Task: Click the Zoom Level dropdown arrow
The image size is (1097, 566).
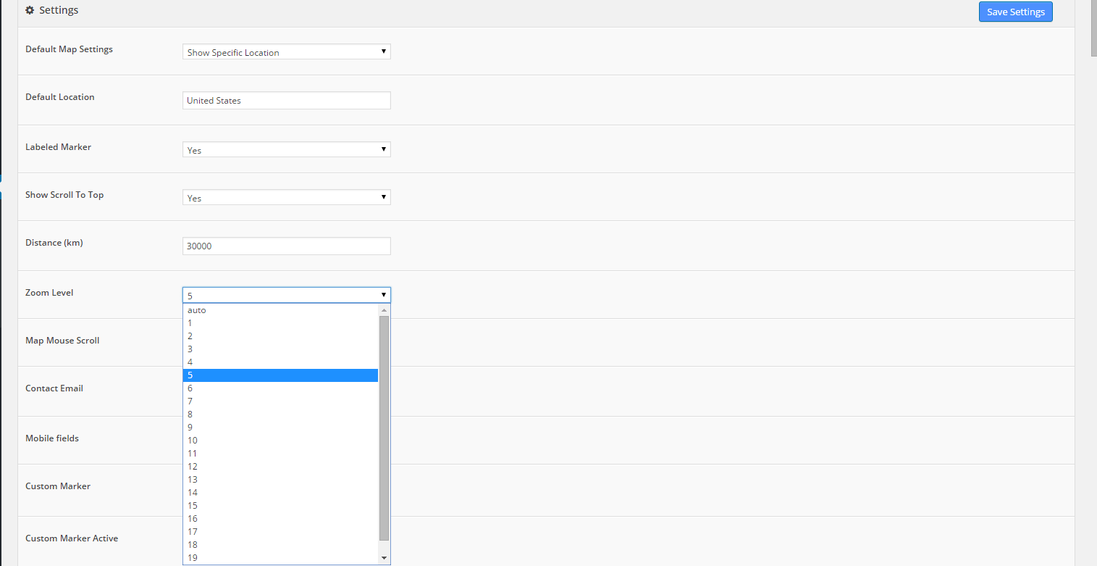Action: [x=383, y=295]
